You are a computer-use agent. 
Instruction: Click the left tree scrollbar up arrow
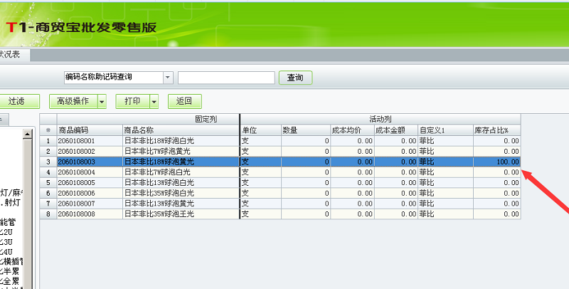(x=28, y=134)
